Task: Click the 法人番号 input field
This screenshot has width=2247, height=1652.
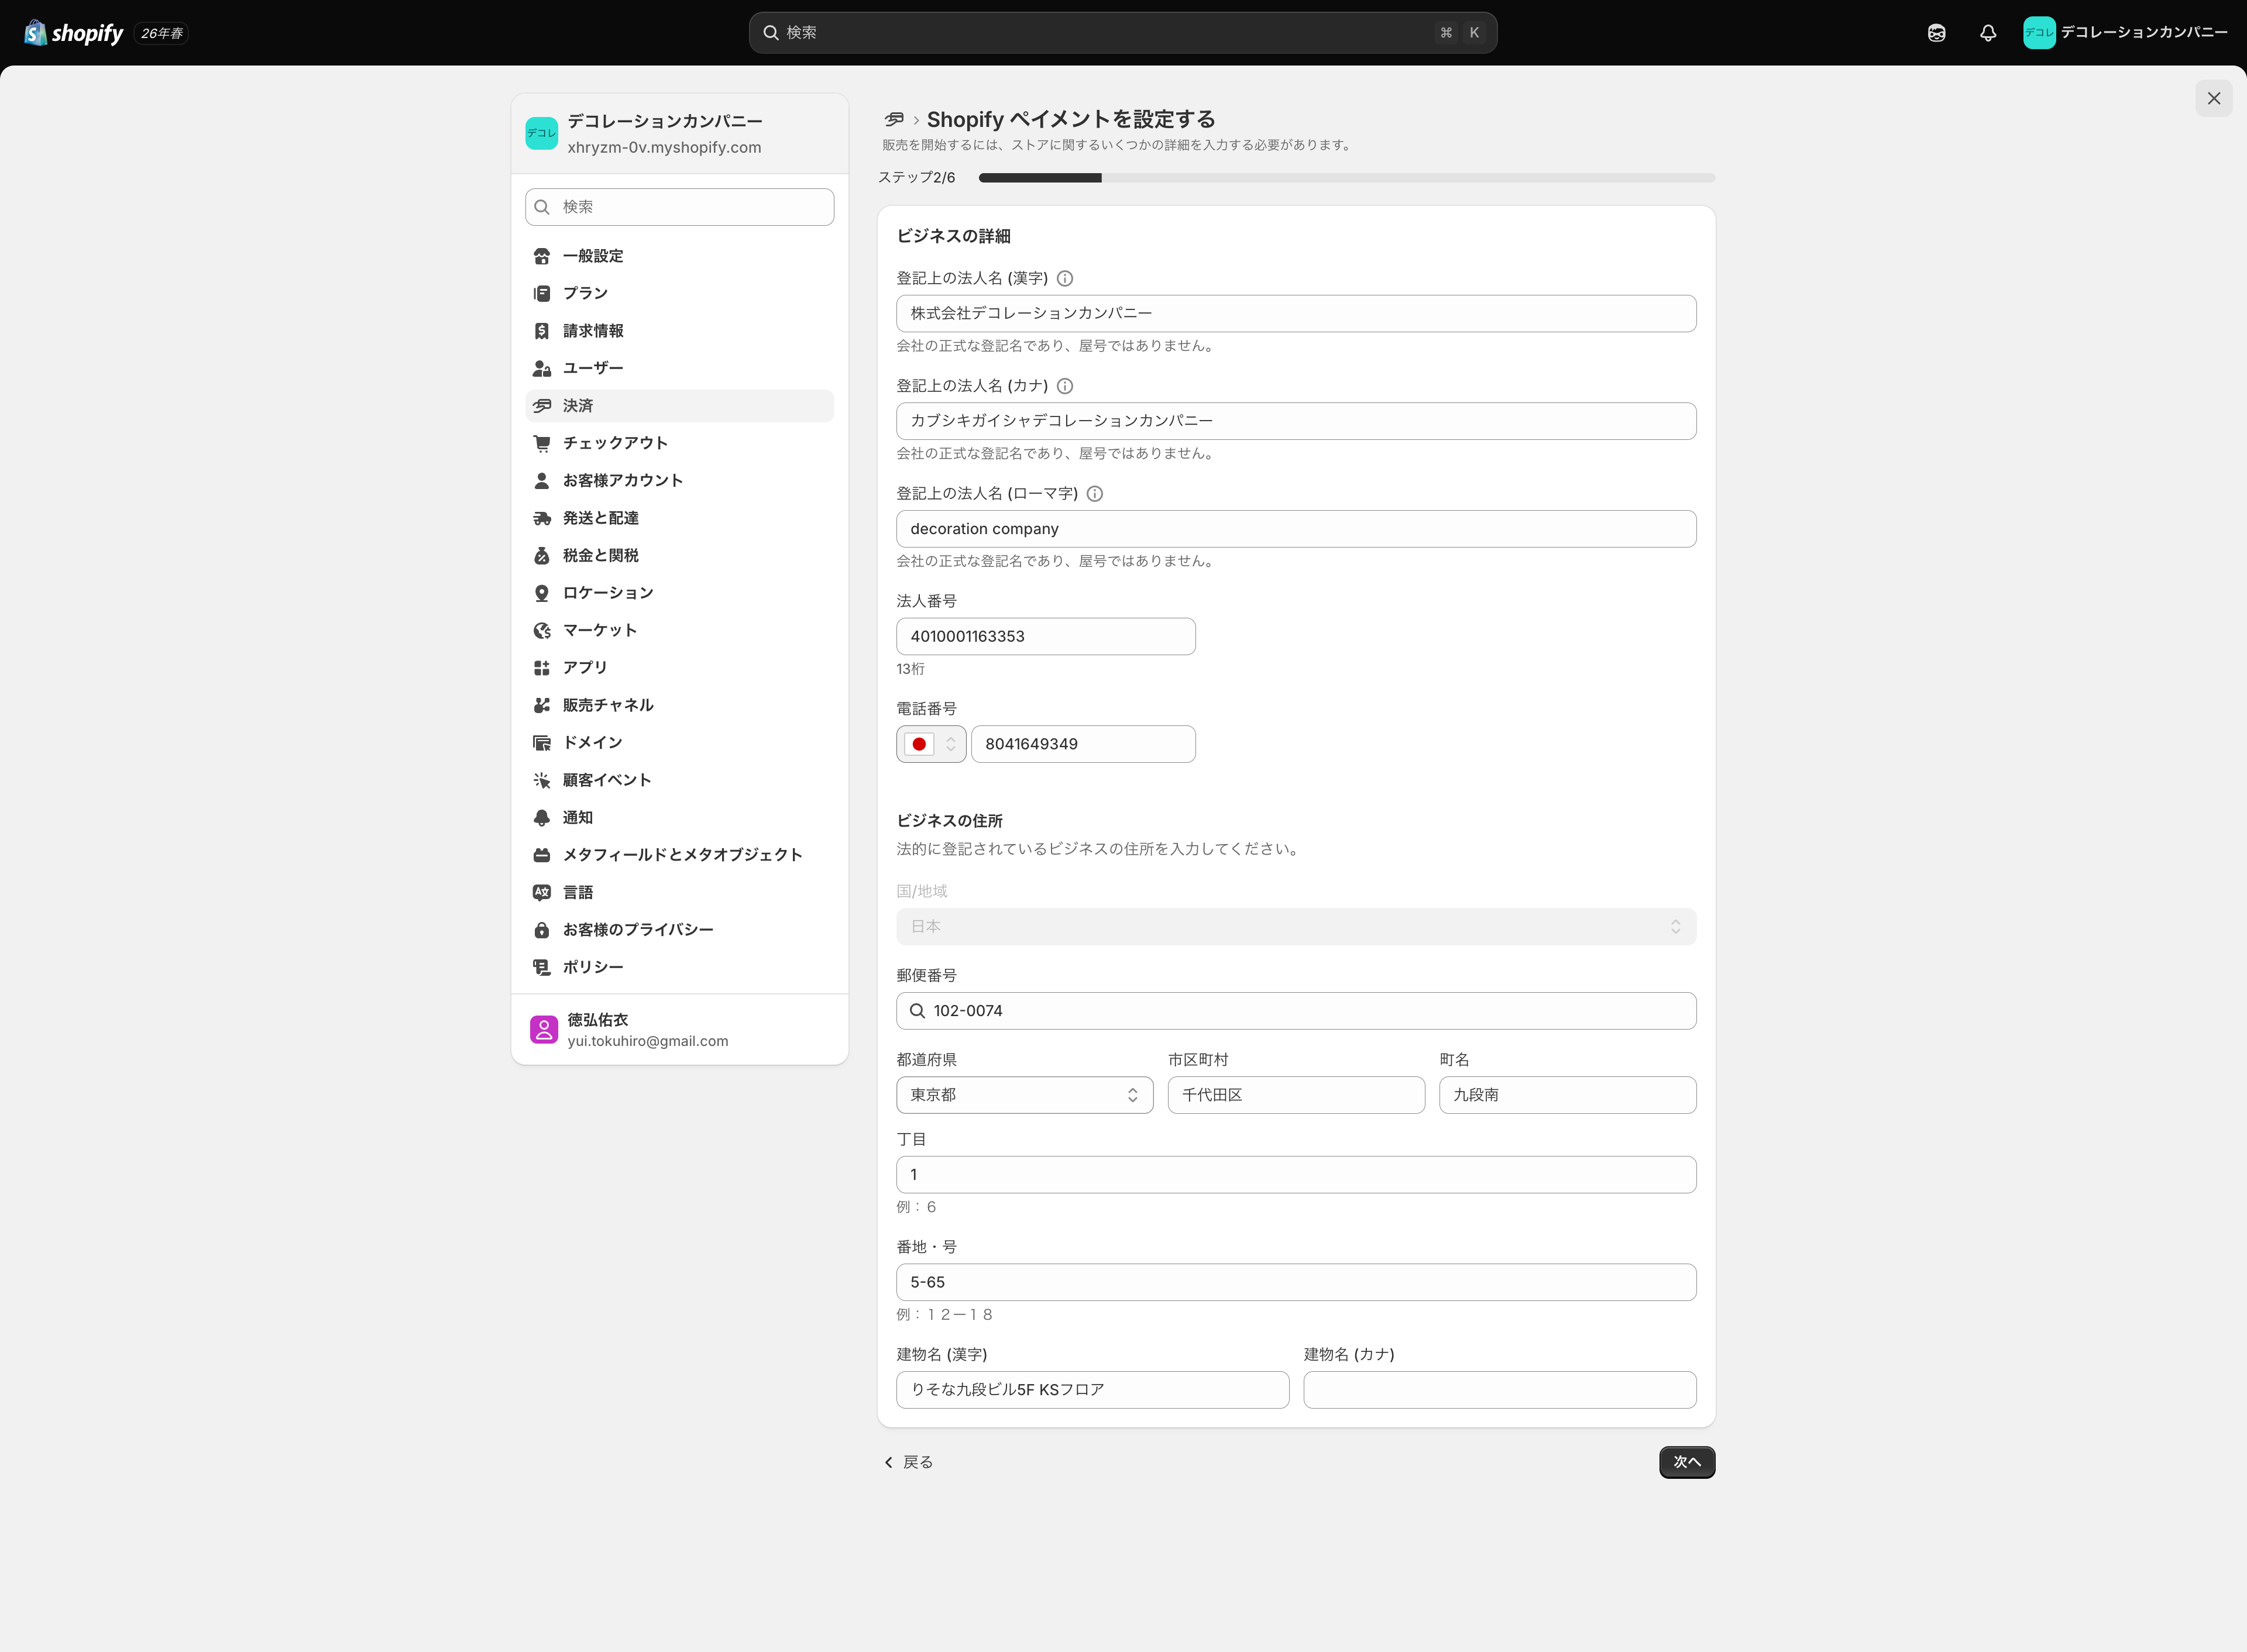Action: [x=1046, y=637]
